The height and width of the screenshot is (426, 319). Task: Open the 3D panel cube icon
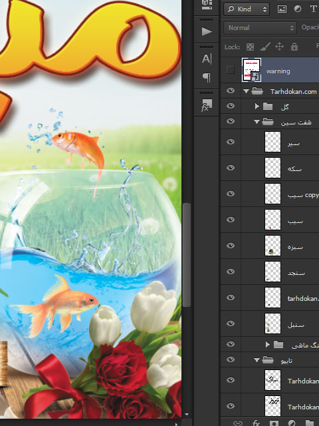coord(207,5)
